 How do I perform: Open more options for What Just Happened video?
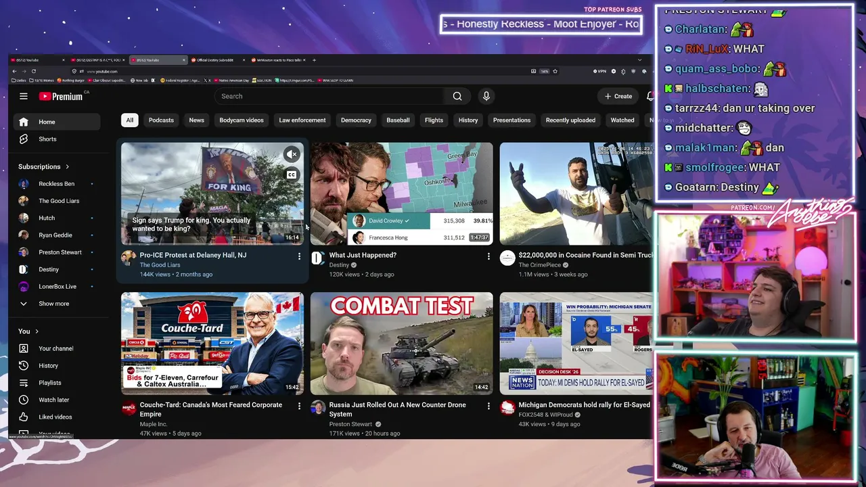pyautogui.click(x=488, y=256)
